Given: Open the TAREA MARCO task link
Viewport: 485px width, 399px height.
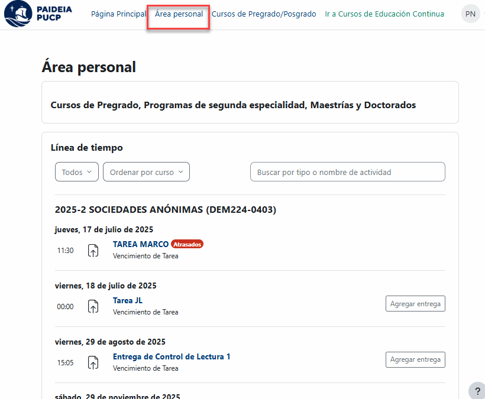Looking at the screenshot, I should [140, 244].
